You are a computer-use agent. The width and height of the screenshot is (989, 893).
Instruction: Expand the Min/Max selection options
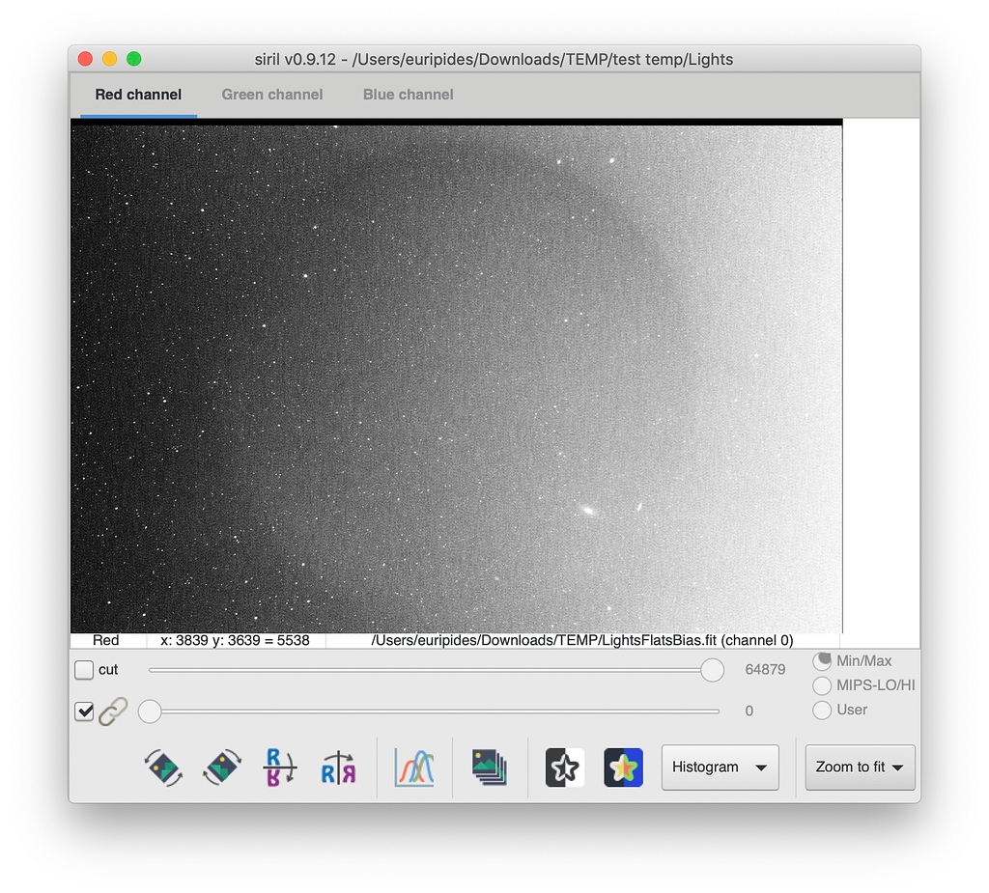822,660
